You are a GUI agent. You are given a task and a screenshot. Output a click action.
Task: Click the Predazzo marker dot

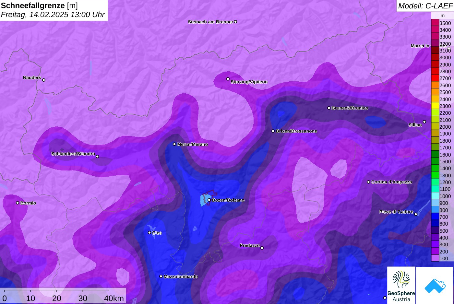(262, 248)
